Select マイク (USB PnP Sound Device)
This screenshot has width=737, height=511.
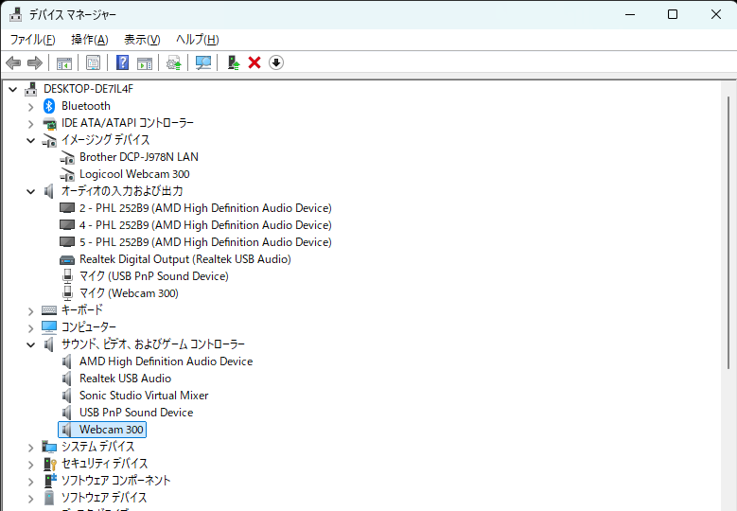pyautogui.click(x=153, y=276)
